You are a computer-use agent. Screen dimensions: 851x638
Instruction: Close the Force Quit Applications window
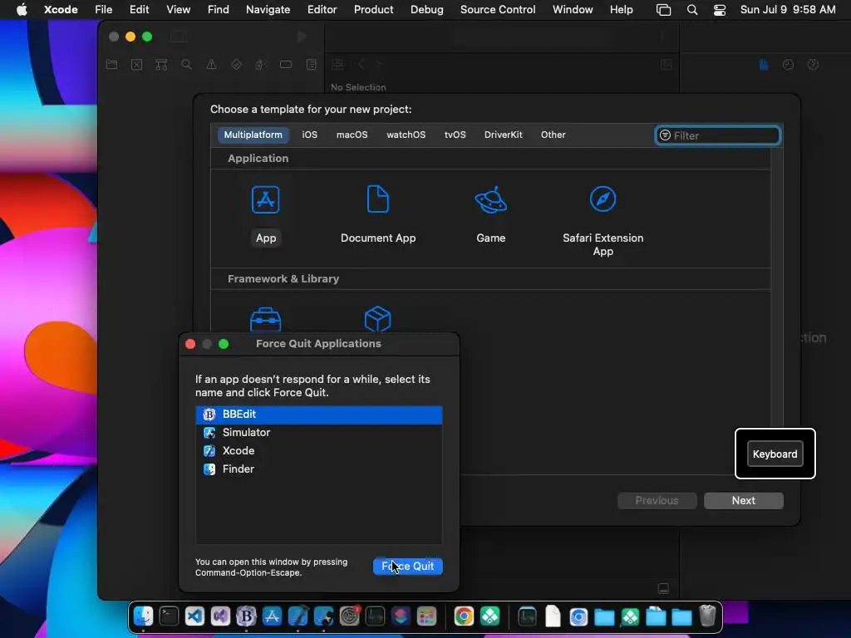tap(190, 344)
